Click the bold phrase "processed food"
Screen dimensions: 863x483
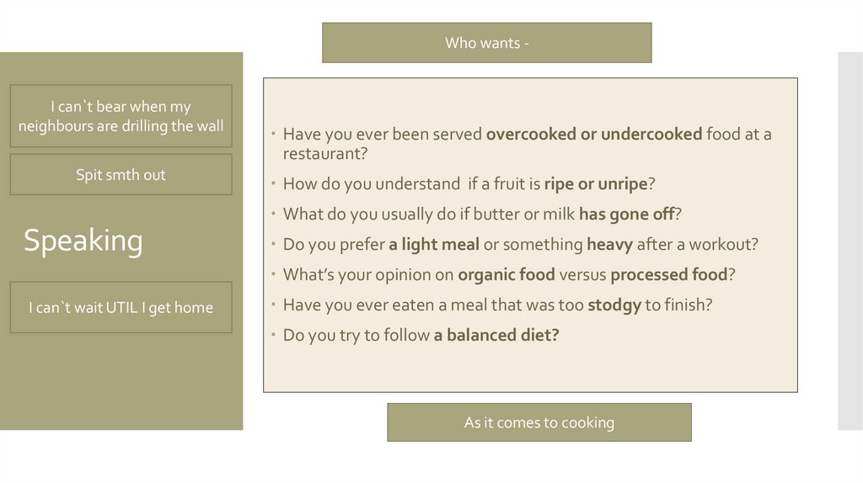(x=668, y=275)
